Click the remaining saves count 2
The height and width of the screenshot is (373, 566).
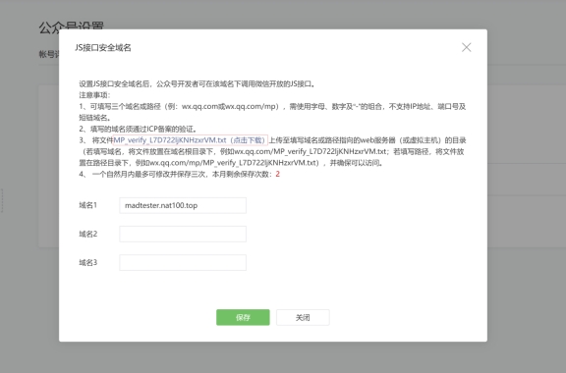[x=277, y=174]
